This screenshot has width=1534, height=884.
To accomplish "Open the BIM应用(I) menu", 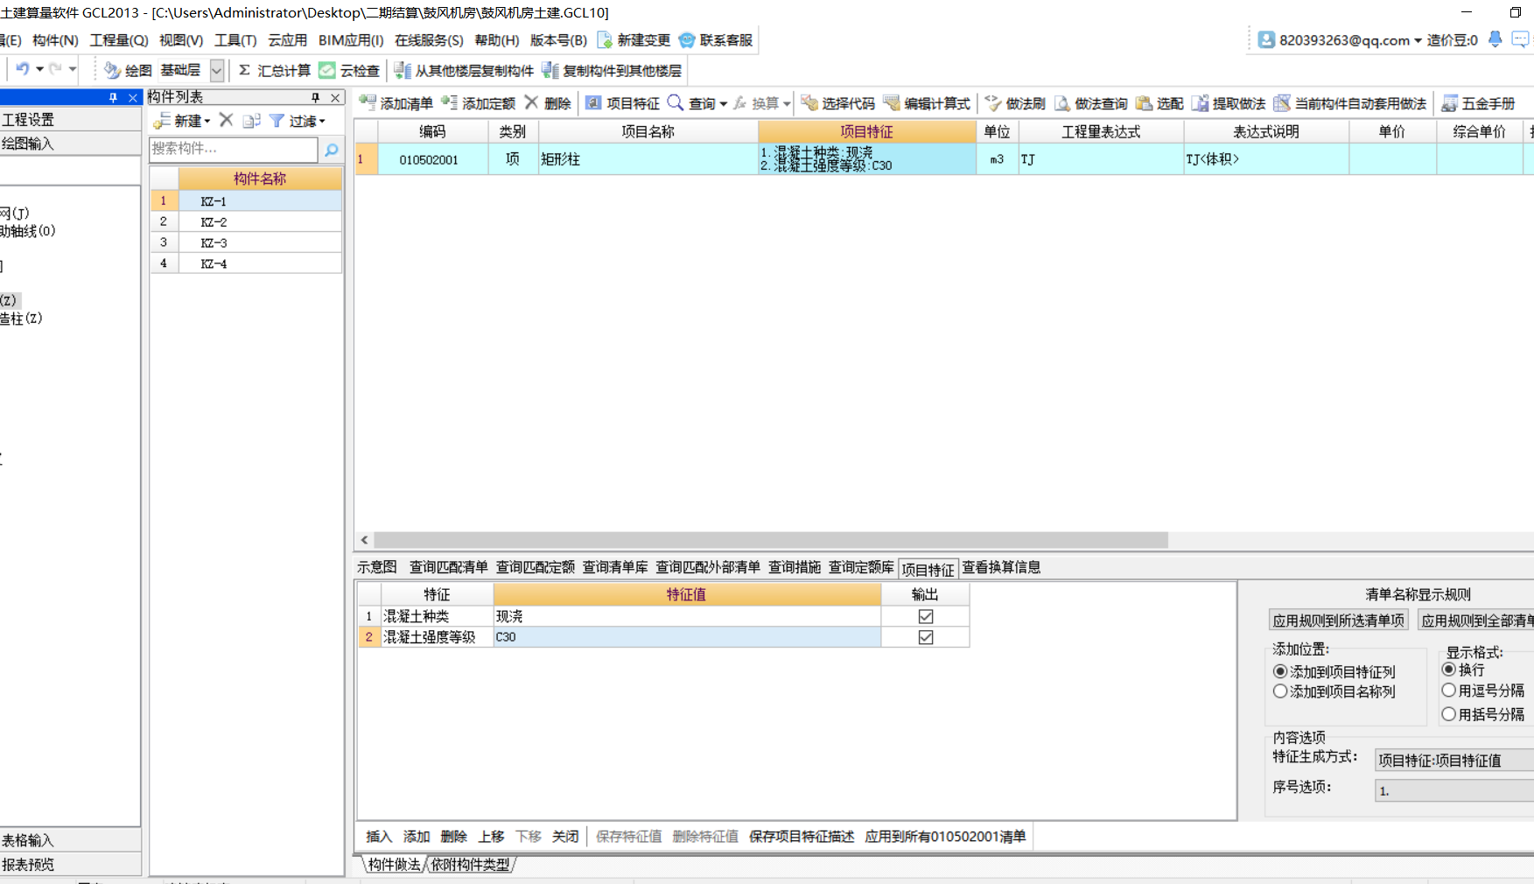I will pos(351,40).
